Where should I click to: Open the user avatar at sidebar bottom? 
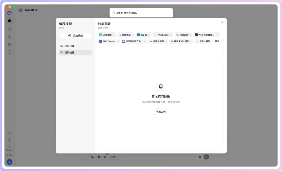(x=9, y=162)
